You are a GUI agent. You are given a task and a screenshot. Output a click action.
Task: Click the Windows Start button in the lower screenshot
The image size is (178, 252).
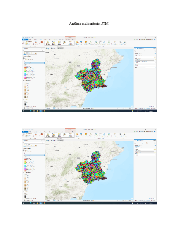pyautogui.click(x=23, y=203)
